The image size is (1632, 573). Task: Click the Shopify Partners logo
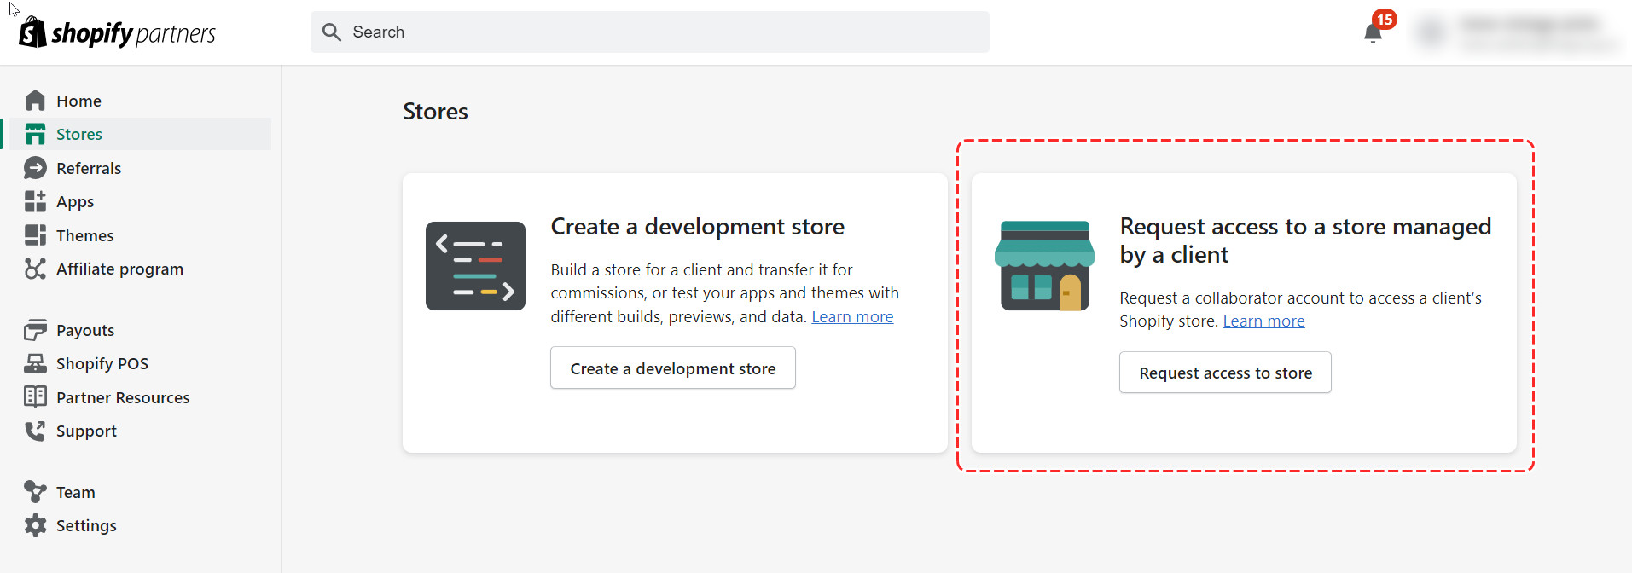(x=117, y=32)
